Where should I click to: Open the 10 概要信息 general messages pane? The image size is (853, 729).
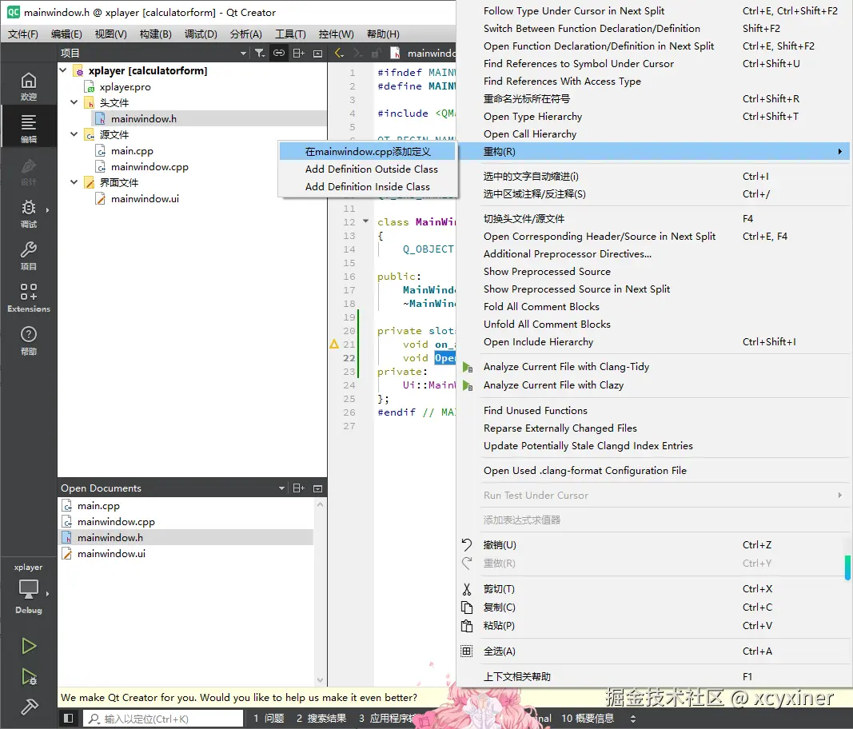[588, 718]
